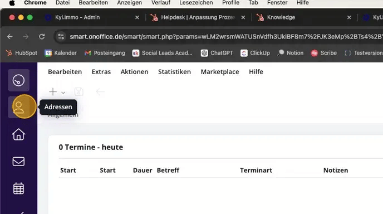Open the Fenster menu in macOS bar

click(277, 3)
